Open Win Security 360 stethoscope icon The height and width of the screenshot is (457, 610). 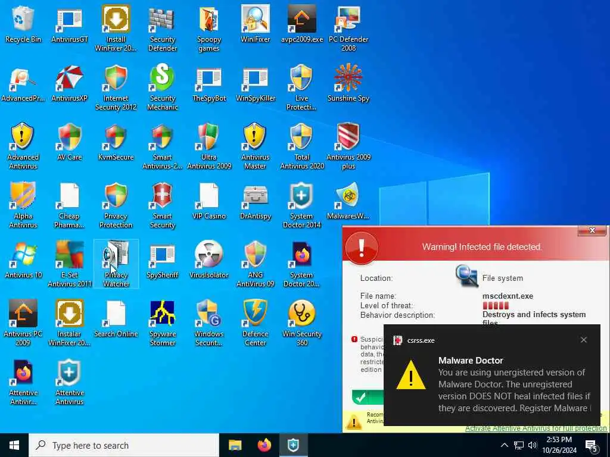click(x=302, y=323)
